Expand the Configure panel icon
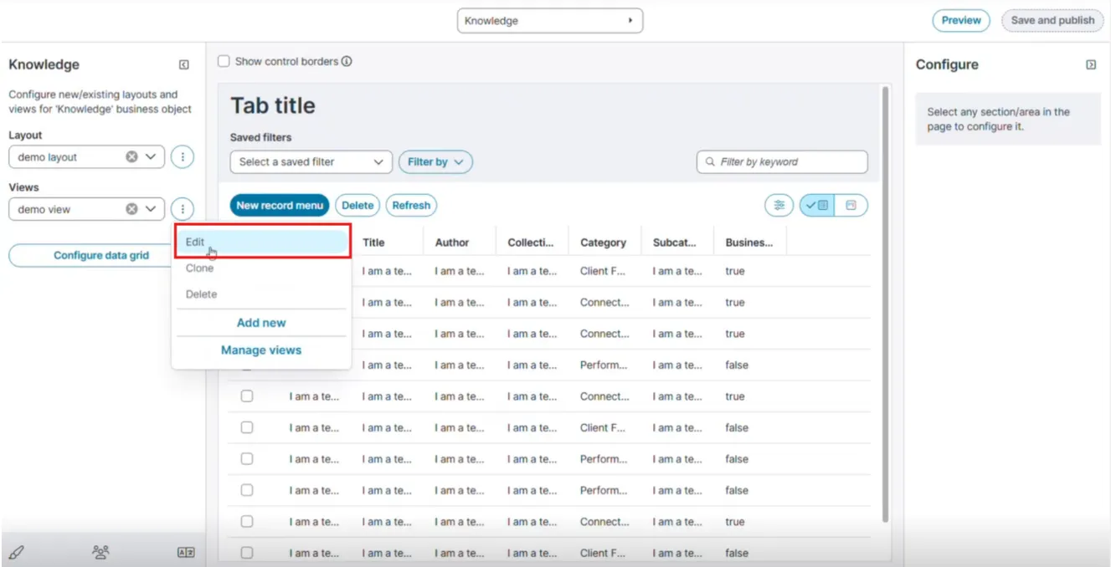This screenshot has height=567, width=1111. pyautogui.click(x=1091, y=64)
